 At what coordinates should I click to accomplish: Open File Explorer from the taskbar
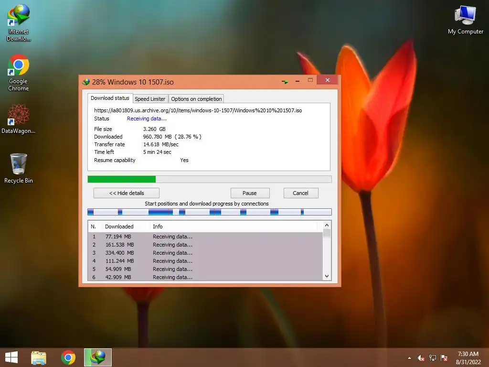[x=39, y=357]
